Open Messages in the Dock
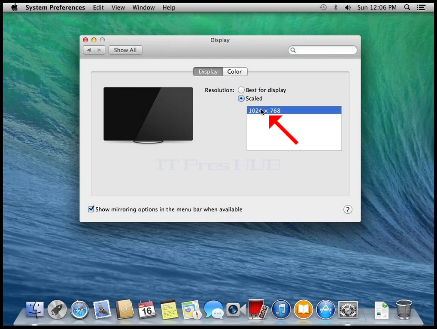This screenshot has width=437, height=329. pyautogui.click(x=214, y=310)
